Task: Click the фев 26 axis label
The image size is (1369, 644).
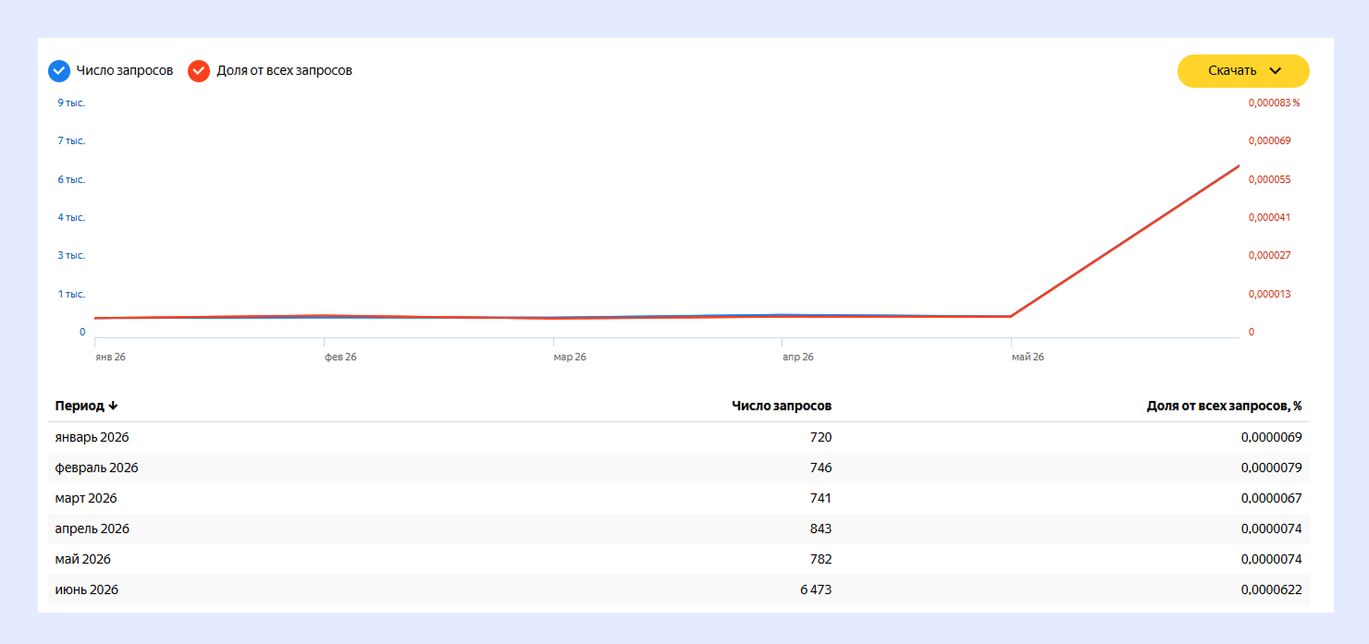Action: click(x=340, y=357)
